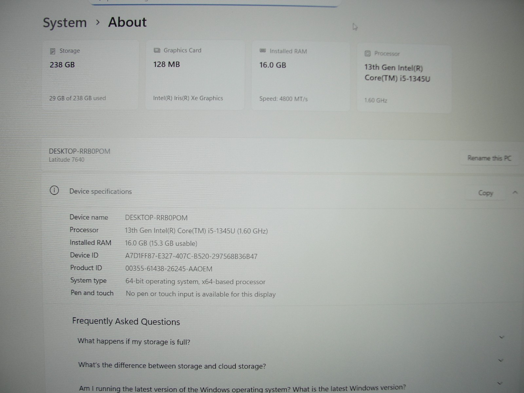Screen dimensions: 524x393
Task: Expand 'What happens if my storage is full?'
Action: click(501, 337)
